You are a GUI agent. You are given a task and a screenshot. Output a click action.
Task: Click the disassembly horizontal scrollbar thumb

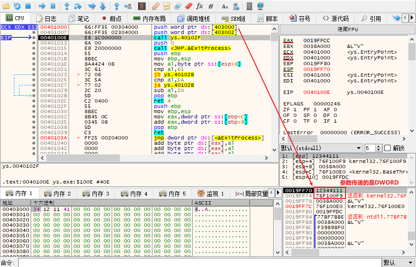pyautogui.click(x=83, y=158)
